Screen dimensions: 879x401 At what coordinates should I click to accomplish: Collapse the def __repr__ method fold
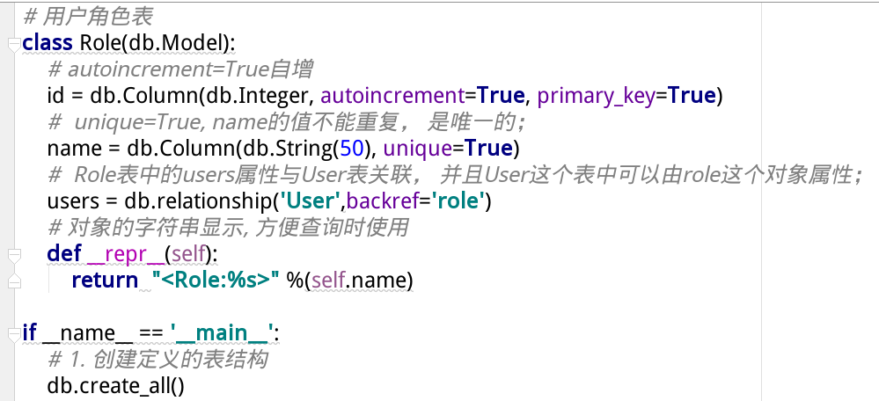(15, 256)
